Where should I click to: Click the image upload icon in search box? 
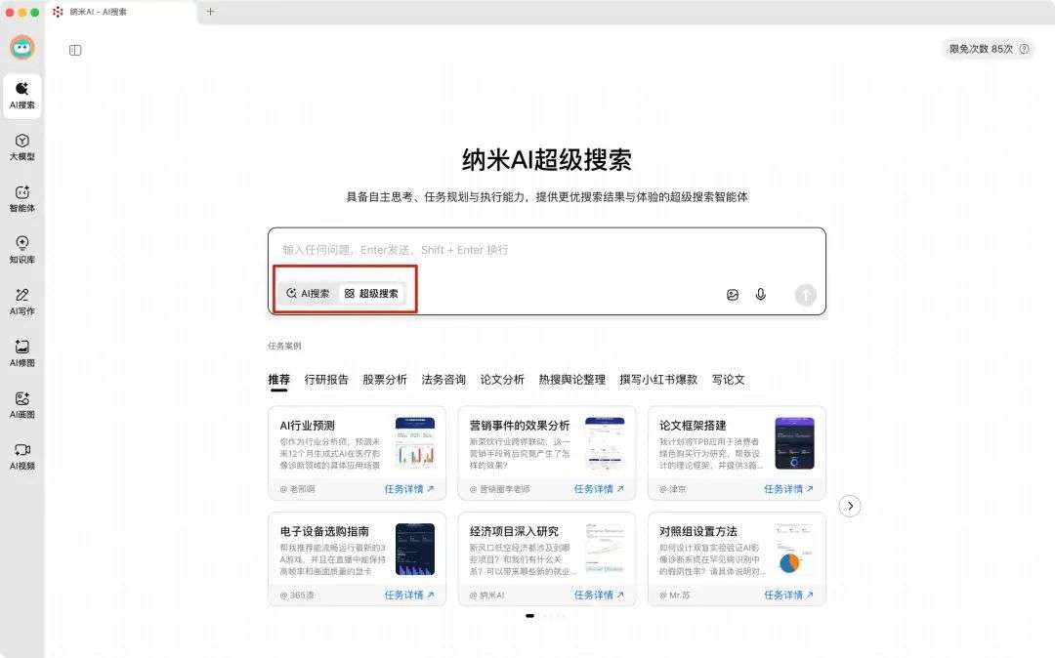[x=733, y=295]
